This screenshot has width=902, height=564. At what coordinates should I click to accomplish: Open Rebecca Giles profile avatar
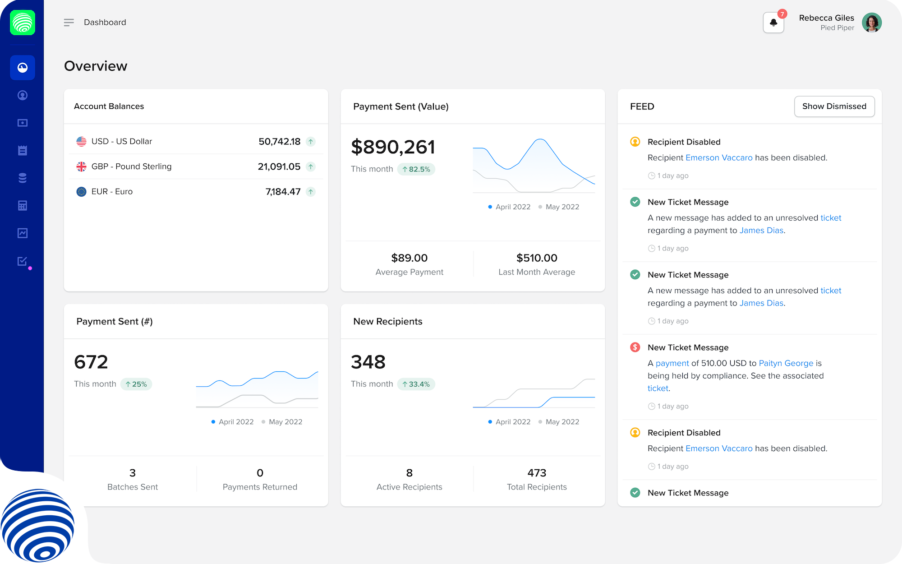click(x=871, y=23)
